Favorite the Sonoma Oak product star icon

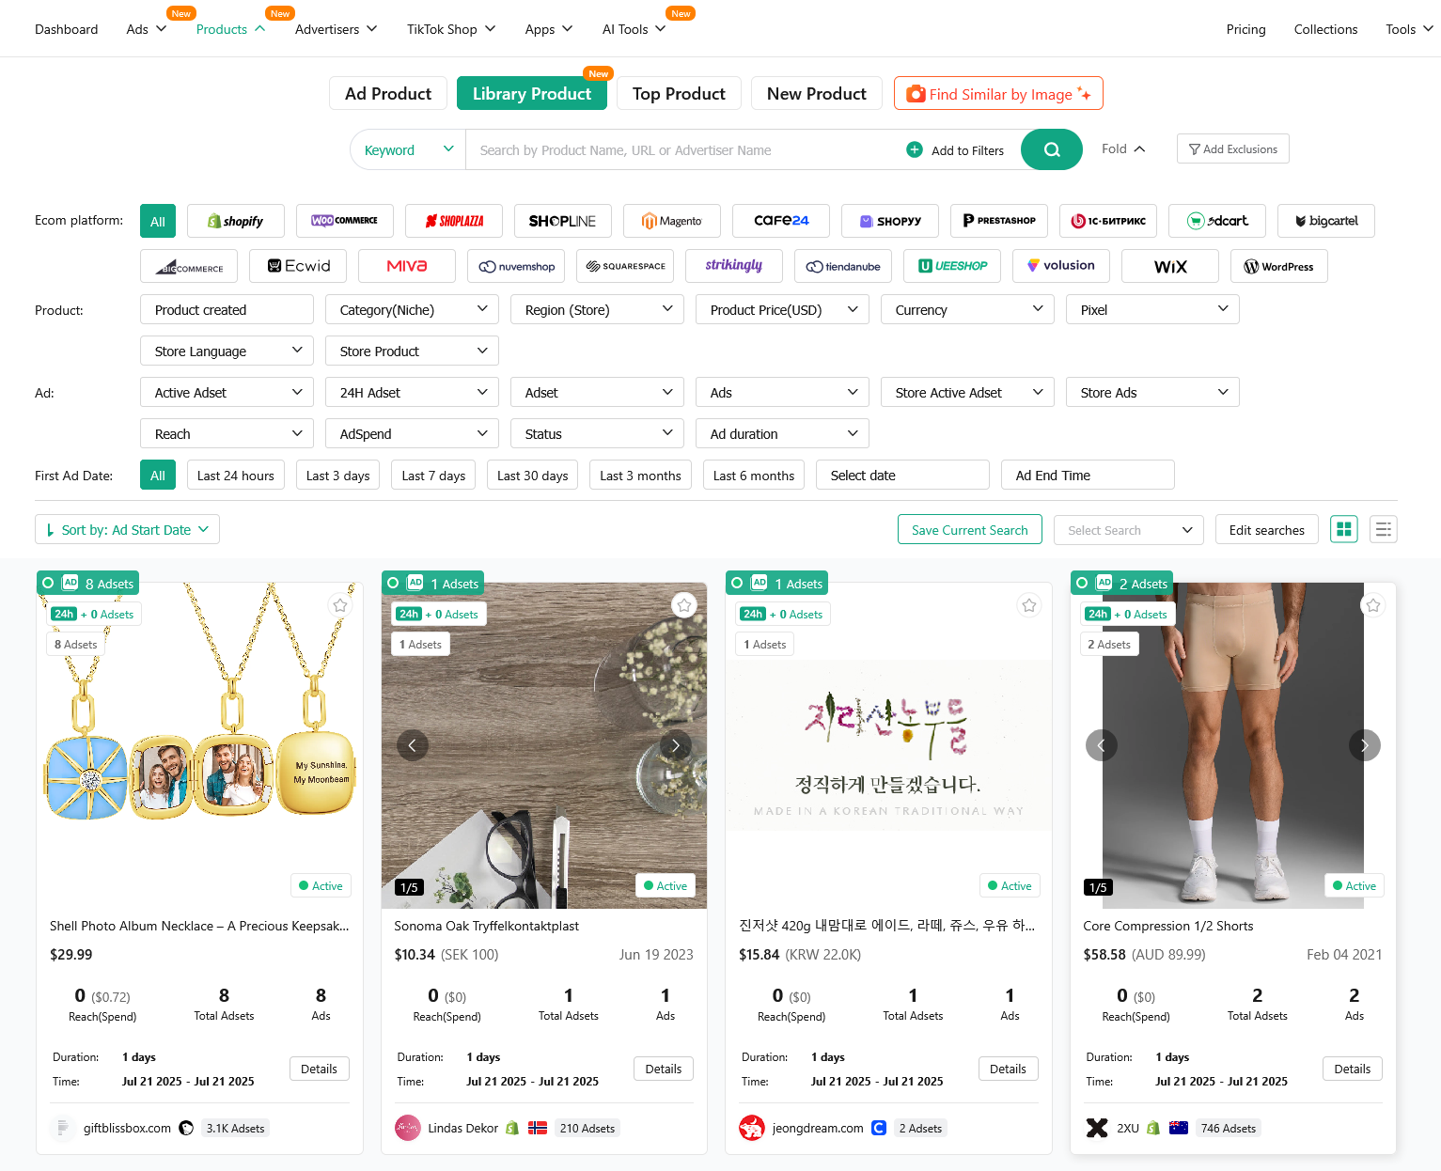point(684,605)
